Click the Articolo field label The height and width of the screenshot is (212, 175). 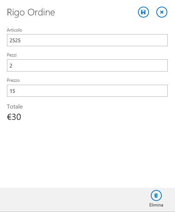tap(14, 30)
